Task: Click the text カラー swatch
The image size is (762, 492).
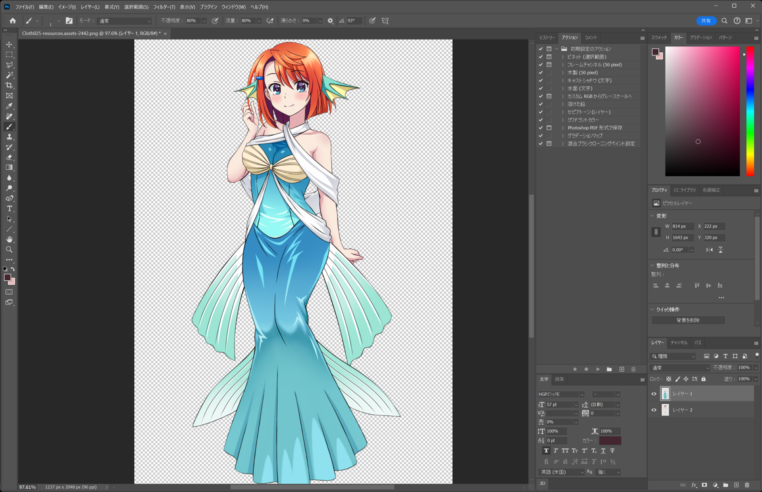Action: point(610,440)
